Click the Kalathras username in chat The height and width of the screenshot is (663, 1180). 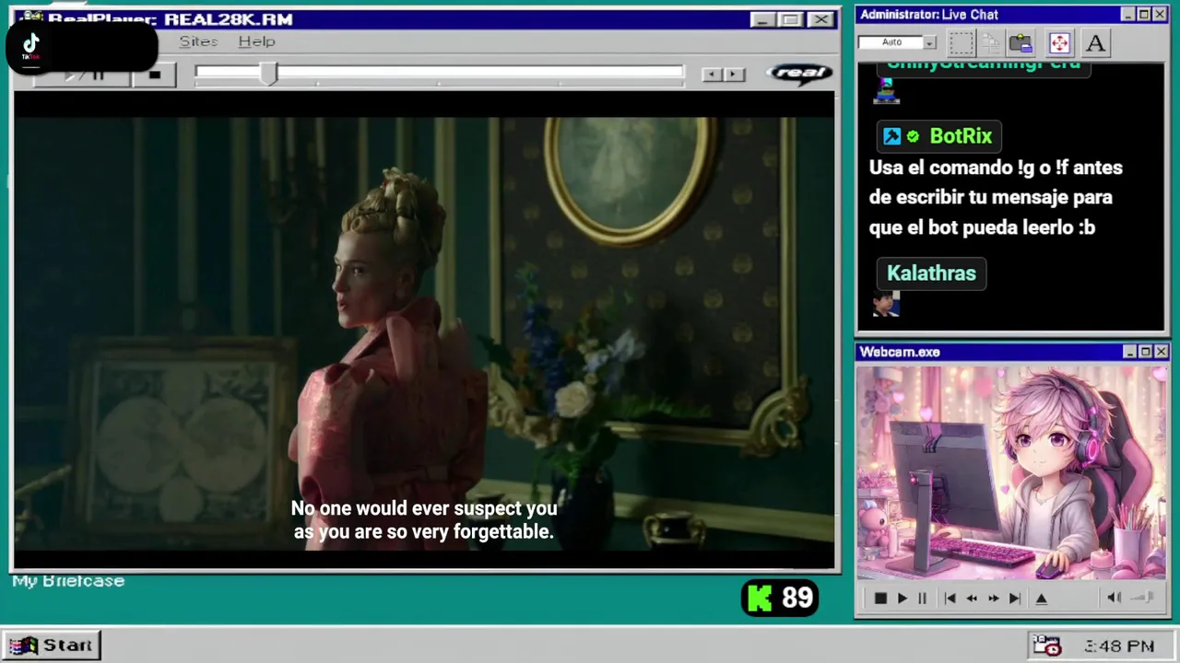click(x=931, y=273)
